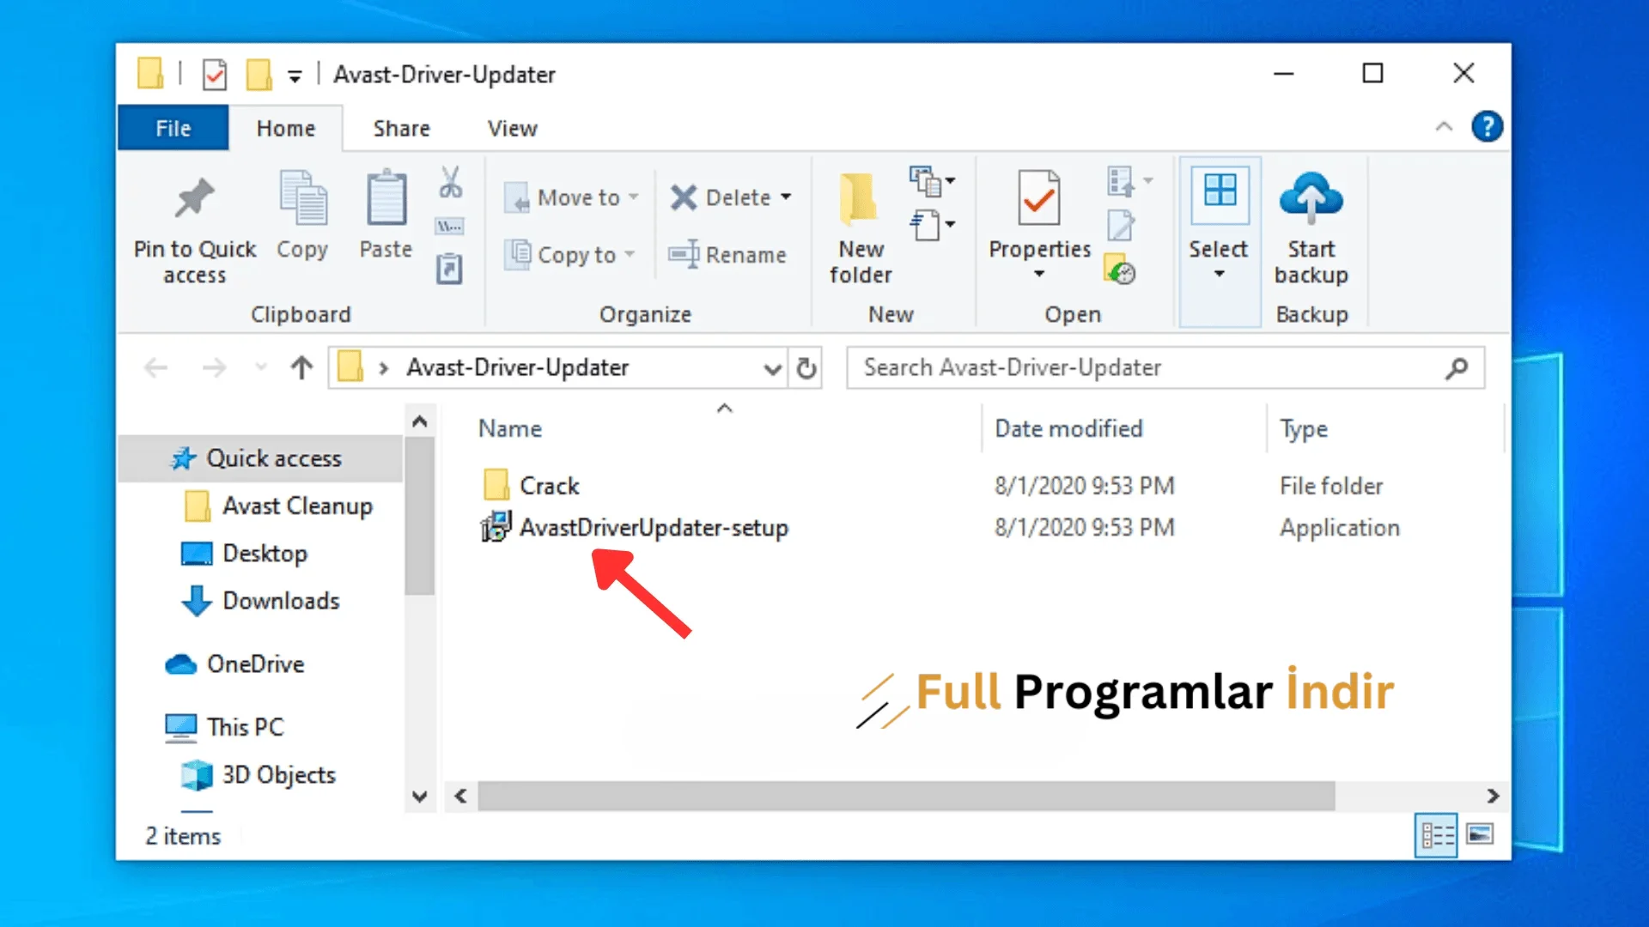Click the Pin to Quick access icon
The image size is (1649, 927).
[195, 198]
